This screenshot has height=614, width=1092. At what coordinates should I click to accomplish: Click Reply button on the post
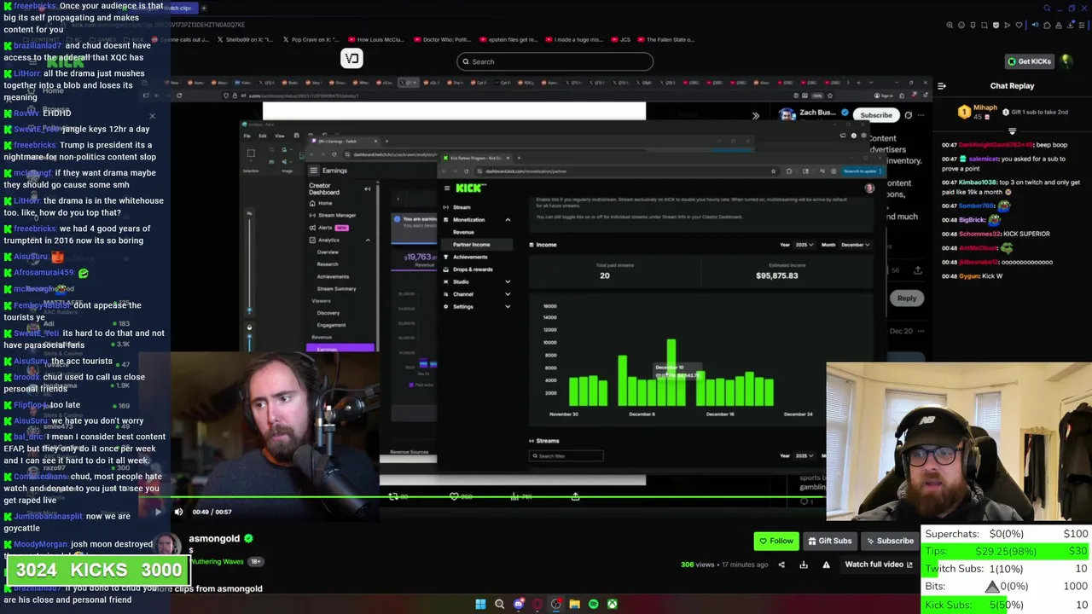[906, 298]
